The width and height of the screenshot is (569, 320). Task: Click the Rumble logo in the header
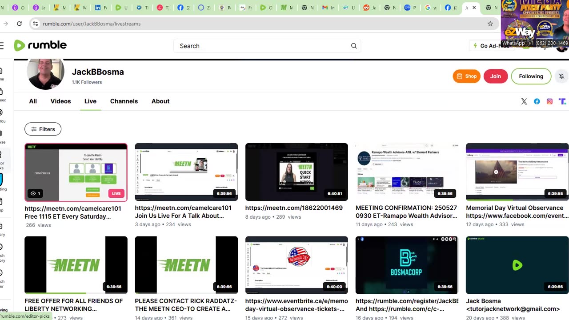40,45
